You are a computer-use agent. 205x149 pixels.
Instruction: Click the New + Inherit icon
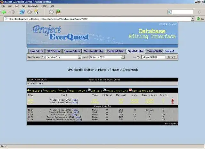pyautogui.click(x=69, y=90)
